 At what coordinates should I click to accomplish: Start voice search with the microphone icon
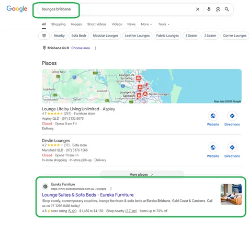pyautogui.click(x=209, y=9)
